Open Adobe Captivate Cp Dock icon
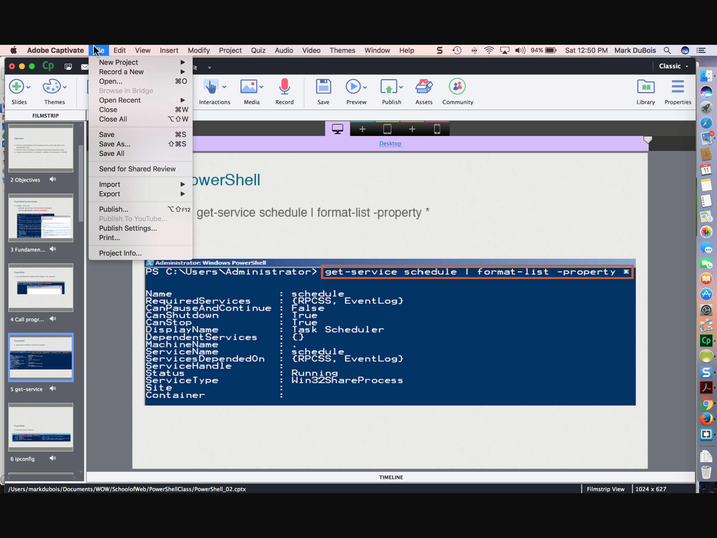This screenshot has width=717, height=538. pyautogui.click(x=706, y=340)
